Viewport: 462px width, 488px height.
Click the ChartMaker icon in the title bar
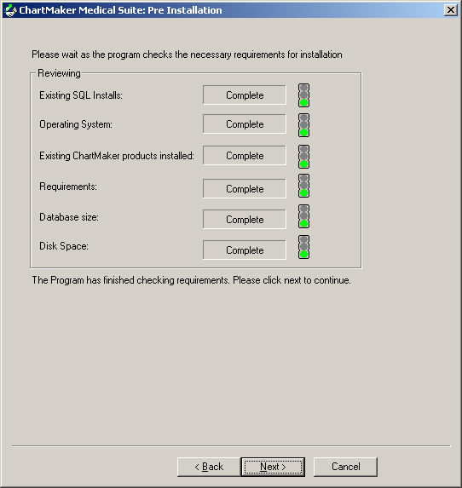pos(10,10)
